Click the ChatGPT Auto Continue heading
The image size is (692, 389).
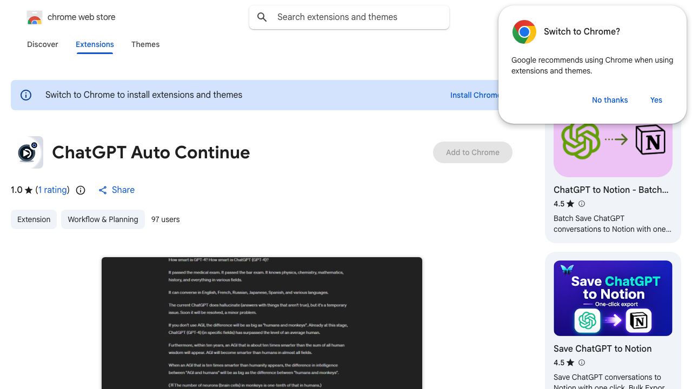[151, 152]
